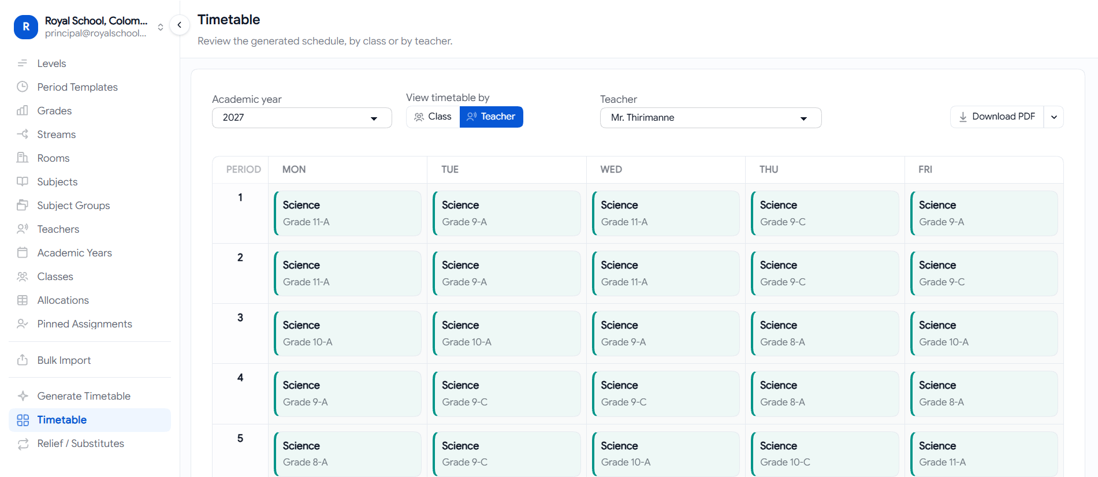Click the Academic Years calendar icon
1098x477 pixels.
click(x=23, y=252)
